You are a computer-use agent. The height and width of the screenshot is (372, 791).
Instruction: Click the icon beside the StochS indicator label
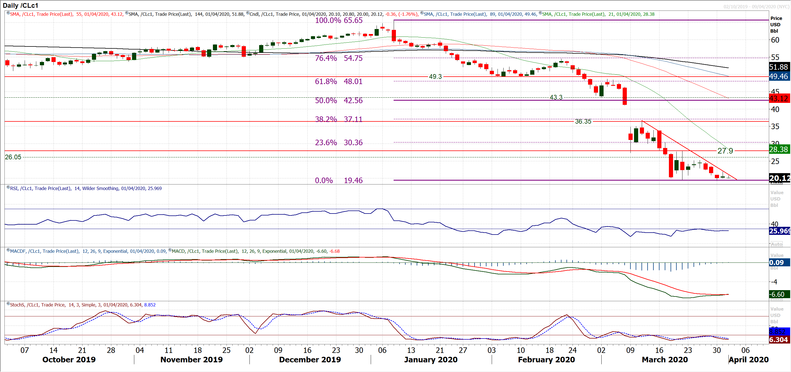pyautogui.click(x=8, y=304)
